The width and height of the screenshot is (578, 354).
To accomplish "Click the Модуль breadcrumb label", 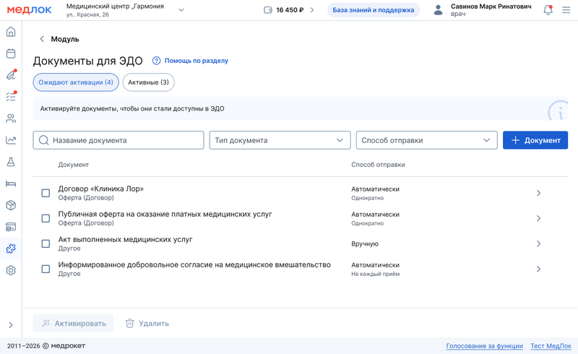I will 65,39.
